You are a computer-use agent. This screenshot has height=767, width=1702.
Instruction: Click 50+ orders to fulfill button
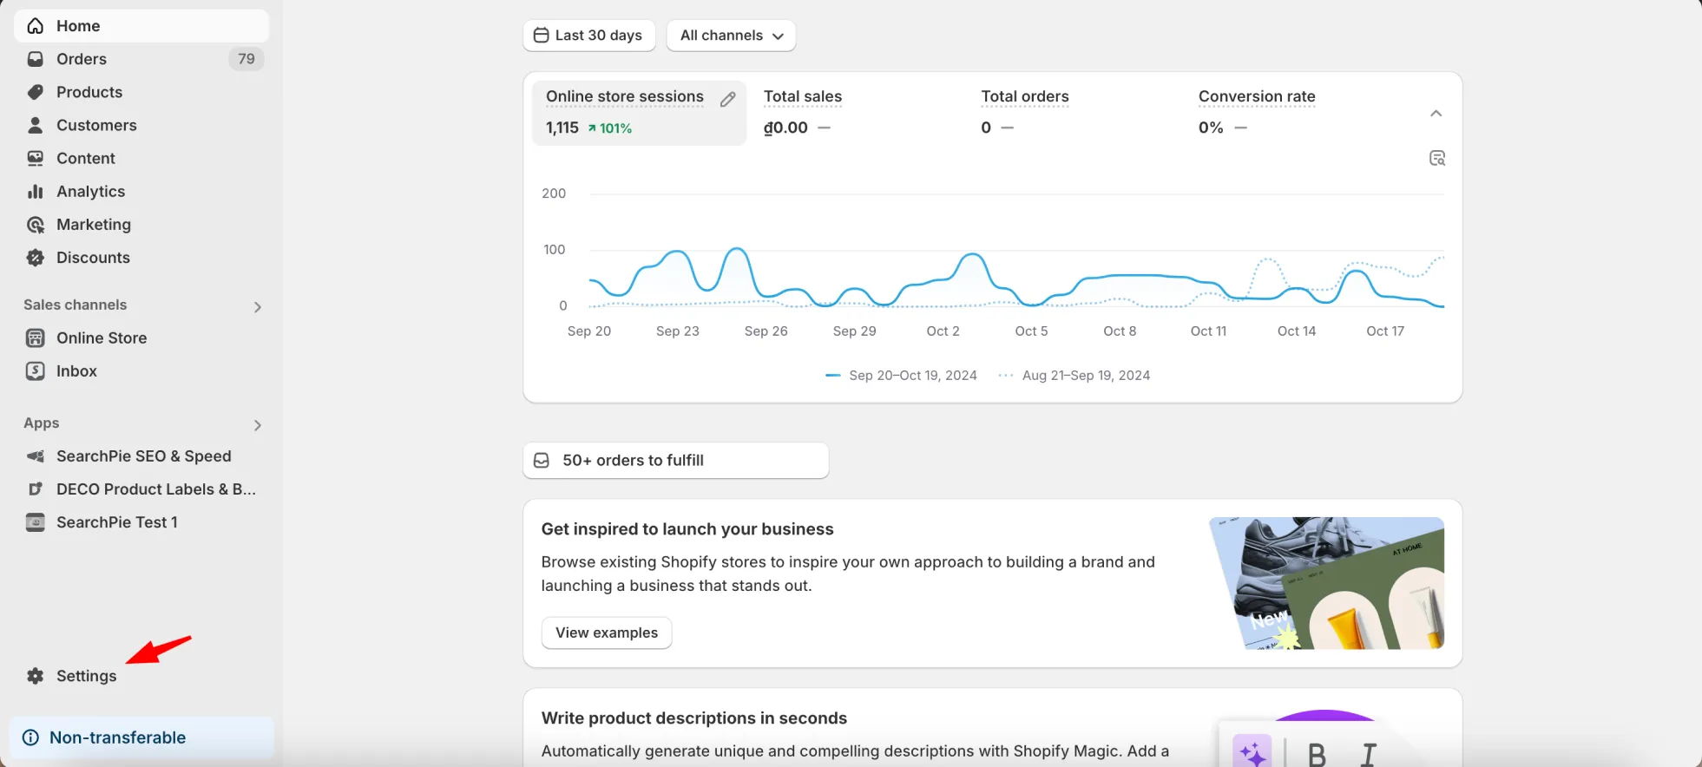pos(676,461)
